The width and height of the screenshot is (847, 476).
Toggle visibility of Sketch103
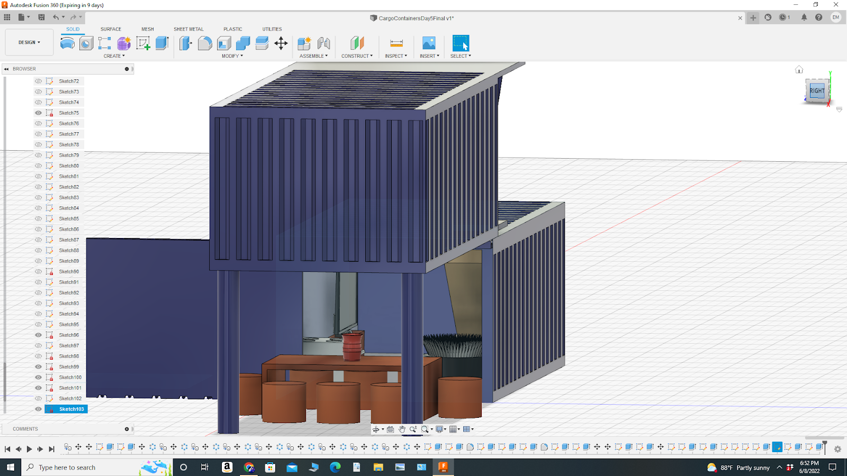click(38, 409)
